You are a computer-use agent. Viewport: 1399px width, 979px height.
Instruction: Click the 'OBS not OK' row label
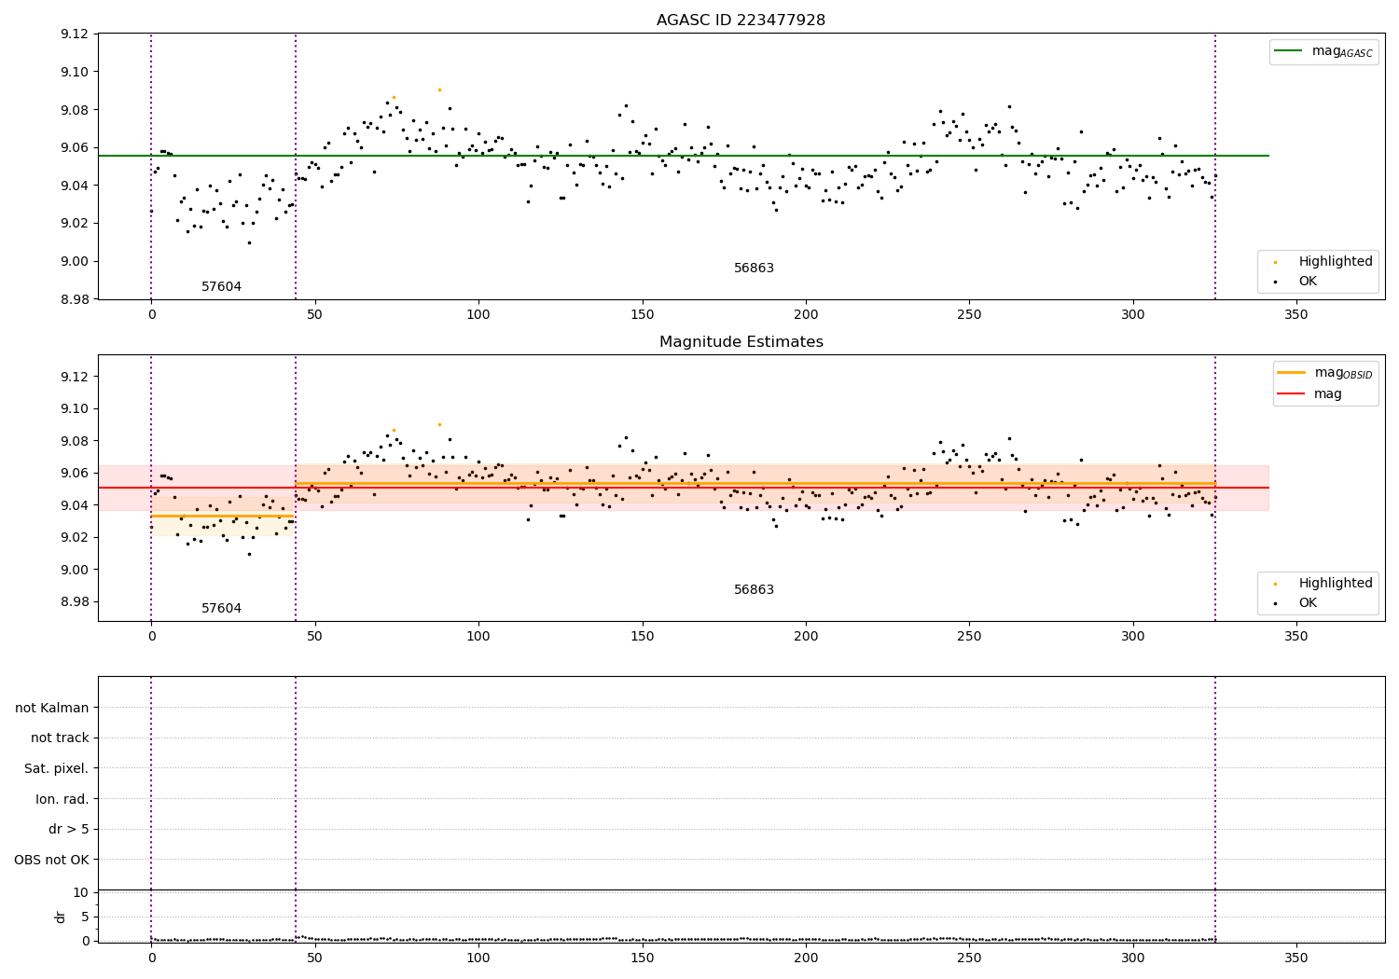click(x=52, y=860)
